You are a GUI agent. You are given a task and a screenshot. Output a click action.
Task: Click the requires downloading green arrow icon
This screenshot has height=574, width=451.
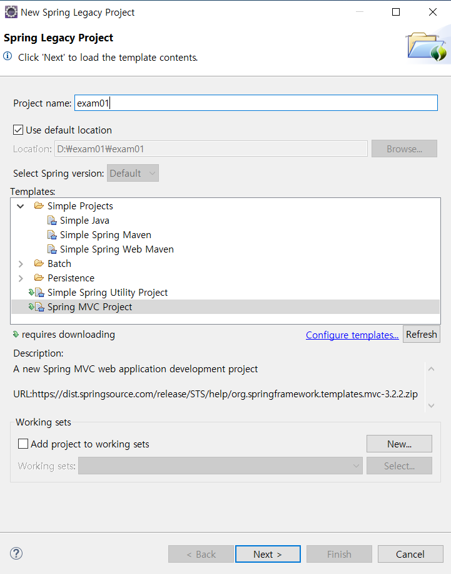click(16, 334)
